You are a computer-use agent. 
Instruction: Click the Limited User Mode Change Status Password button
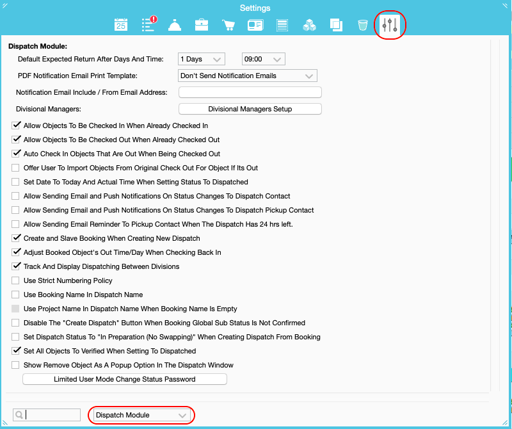125,378
